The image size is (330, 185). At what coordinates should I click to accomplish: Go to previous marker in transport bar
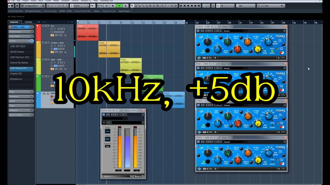(x=99, y=6)
